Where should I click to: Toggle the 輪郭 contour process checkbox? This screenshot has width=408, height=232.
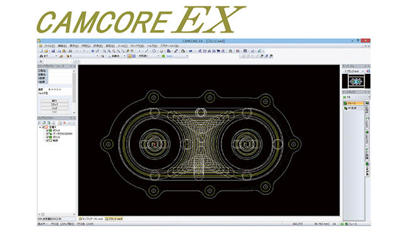point(47,140)
